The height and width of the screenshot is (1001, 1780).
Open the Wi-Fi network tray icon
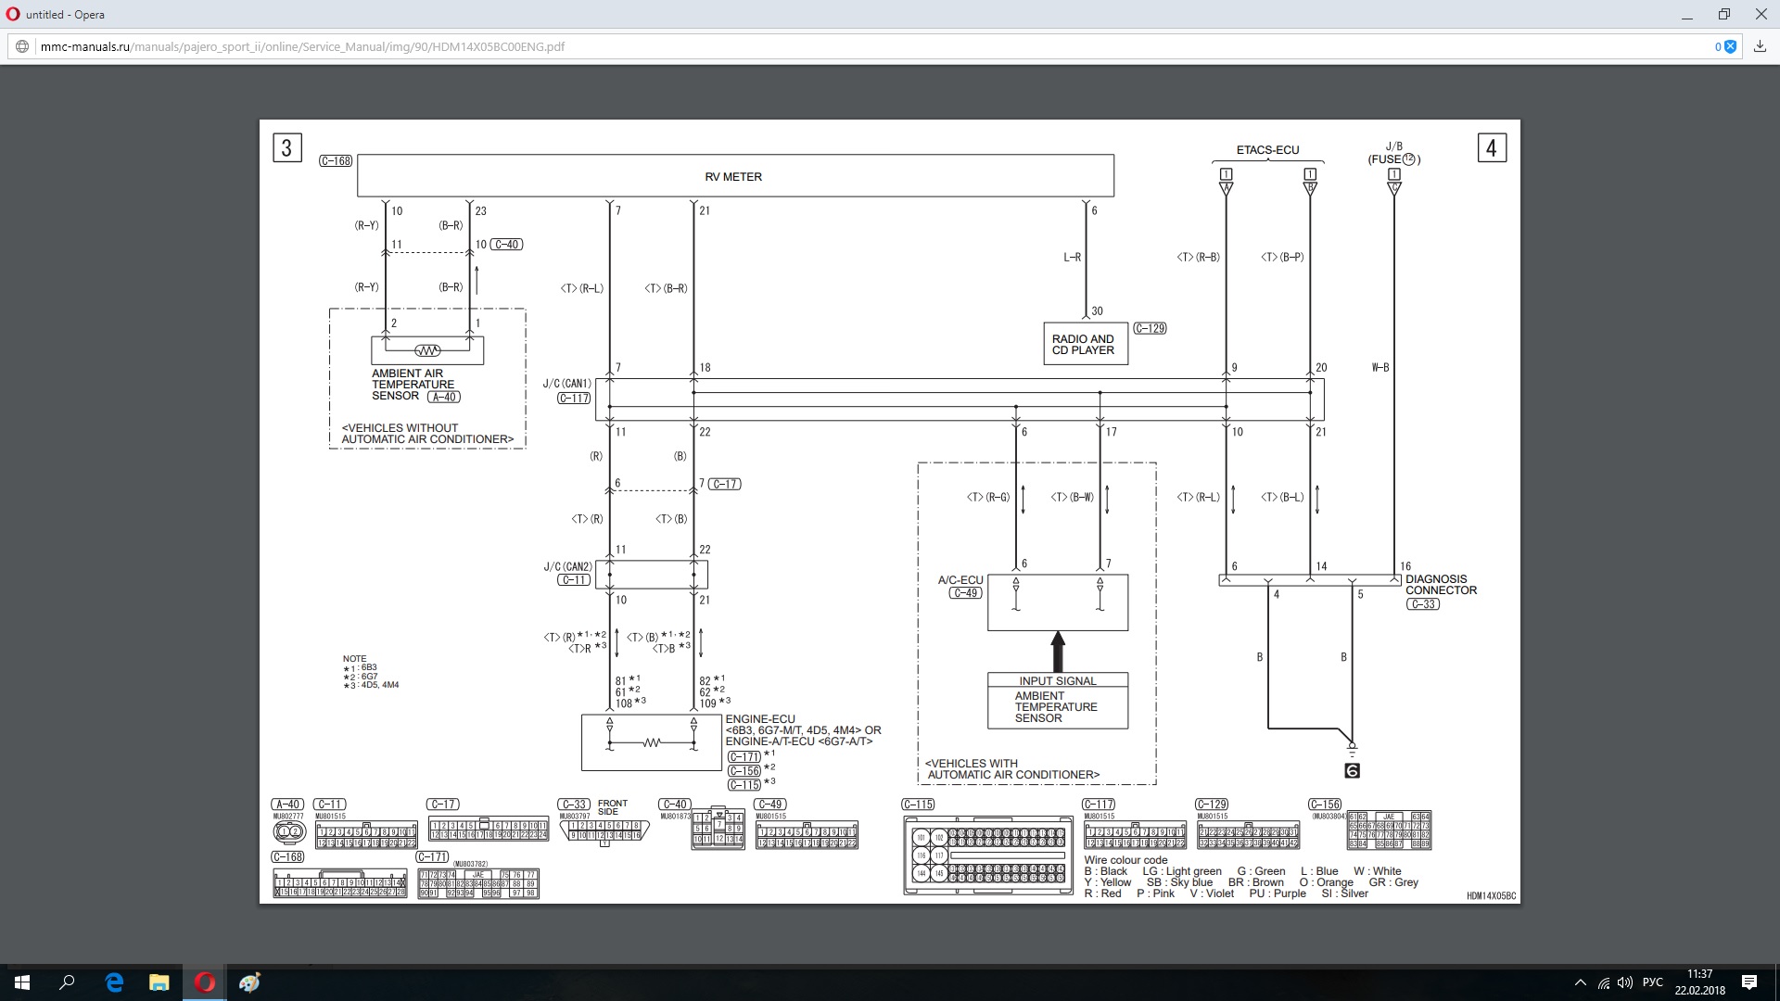coord(1604,982)
